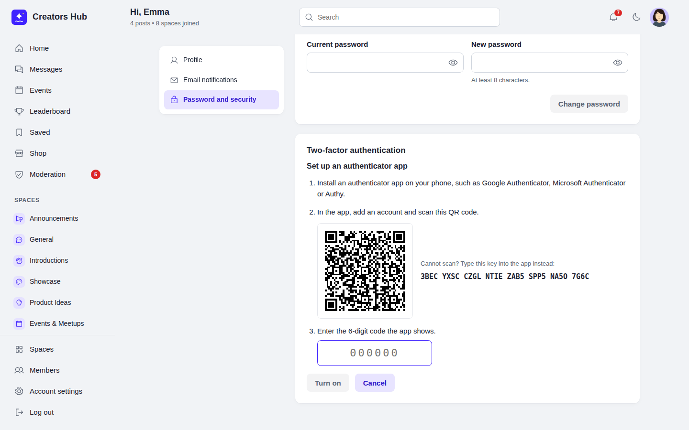Viewport: 689px width, 430px height.
Task: Open the Email notifications tab
Action: [x=222, y=80]
